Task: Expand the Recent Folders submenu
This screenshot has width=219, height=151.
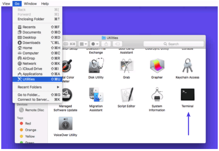Action: [30, 87]
